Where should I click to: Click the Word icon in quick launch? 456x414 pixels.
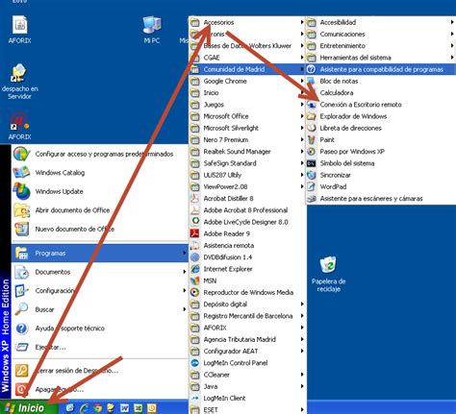tap(124, 408)
